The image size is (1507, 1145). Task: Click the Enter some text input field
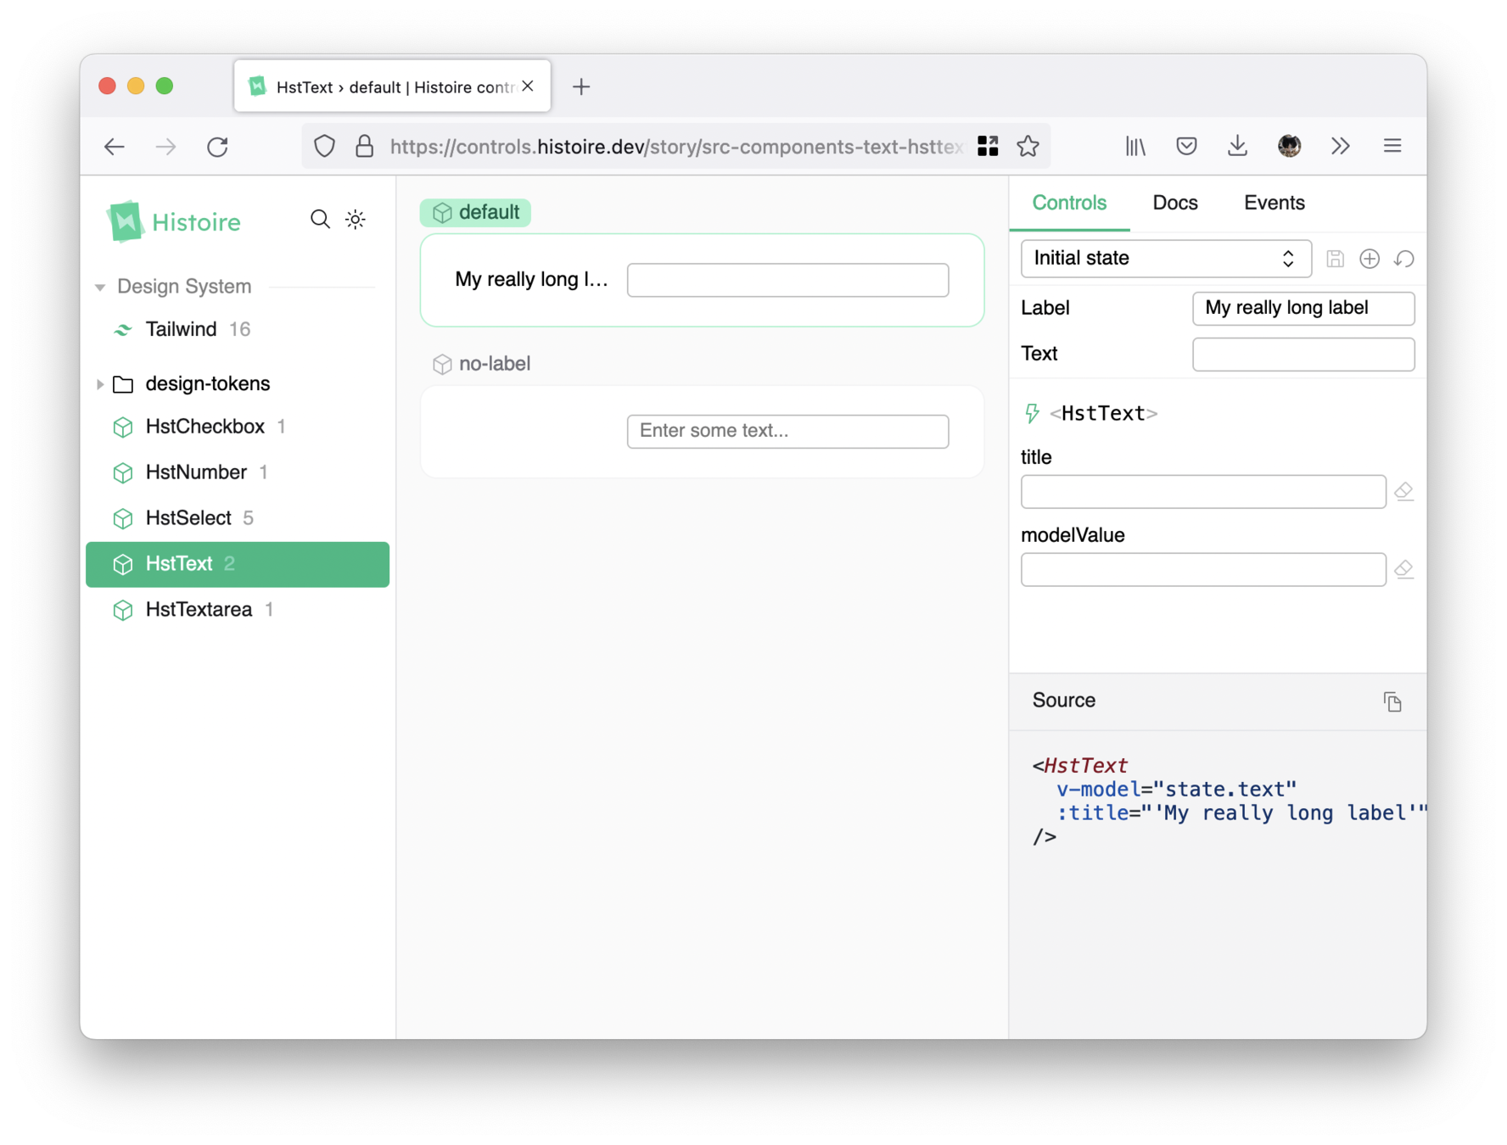787,432
